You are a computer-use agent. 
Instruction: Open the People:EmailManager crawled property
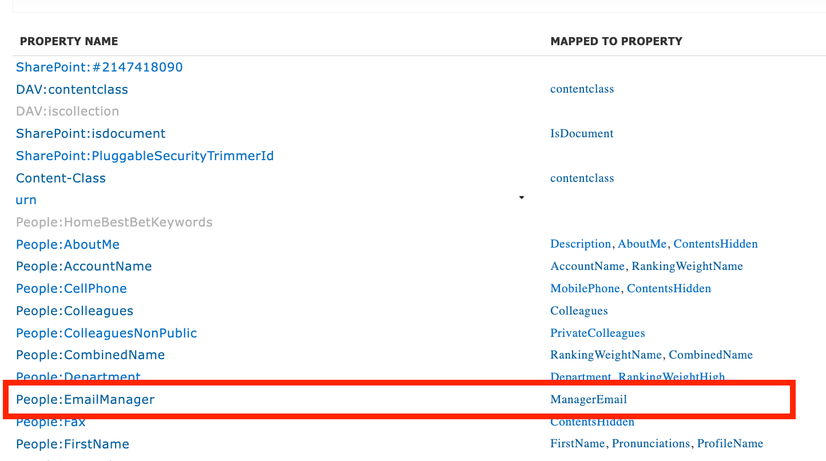pyautogui.click(x=85, y=399)
